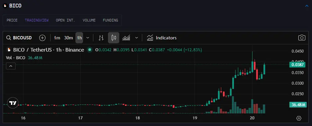Click the Vol · BICO indicator label
The image size is (312, 126).
click(16, 58)
